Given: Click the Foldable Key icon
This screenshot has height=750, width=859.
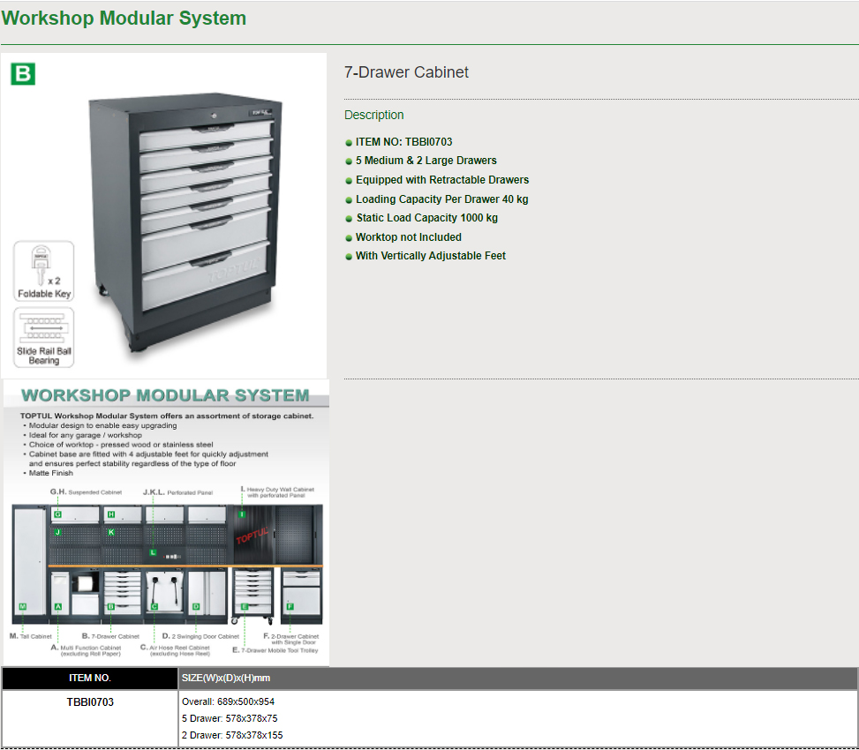Looking at the screenshot, I should click(44, 272).
